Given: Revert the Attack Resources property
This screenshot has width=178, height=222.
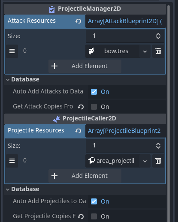Looking at the screenshot, I should pos(78,21).
